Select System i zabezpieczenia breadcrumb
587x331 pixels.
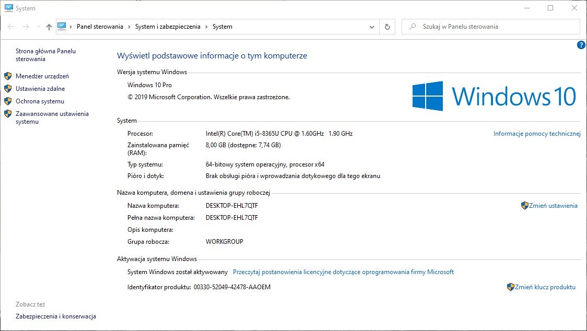pos(168,27)
